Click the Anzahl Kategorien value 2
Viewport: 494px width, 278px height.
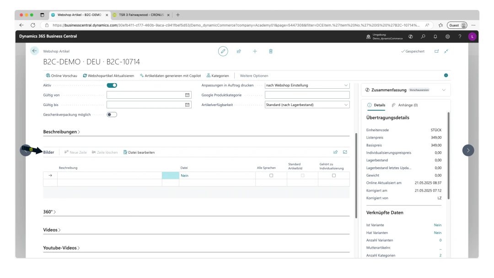point(440,255)
